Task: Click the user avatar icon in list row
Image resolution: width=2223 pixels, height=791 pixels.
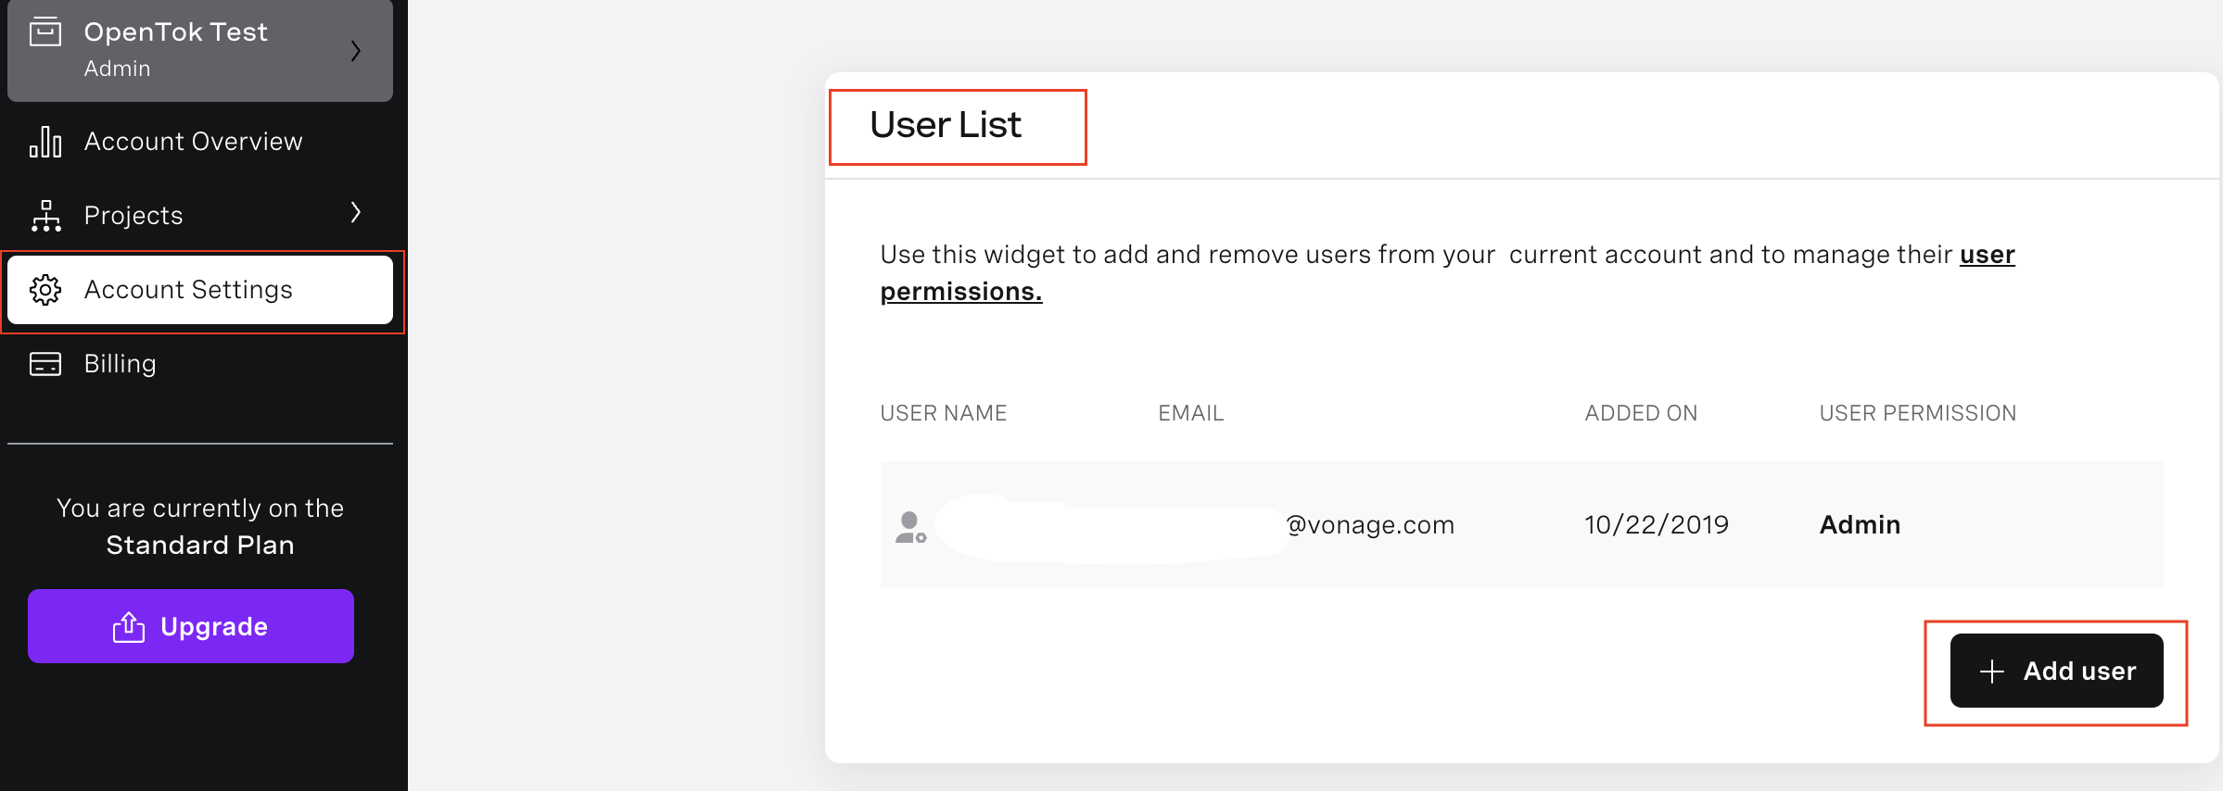Action: click(910, 526)
